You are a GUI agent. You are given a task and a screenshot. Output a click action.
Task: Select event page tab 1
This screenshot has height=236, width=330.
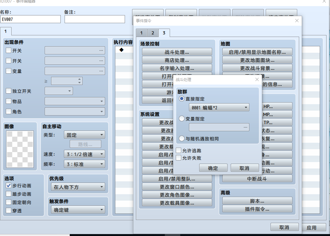click(x=6, y=32)
